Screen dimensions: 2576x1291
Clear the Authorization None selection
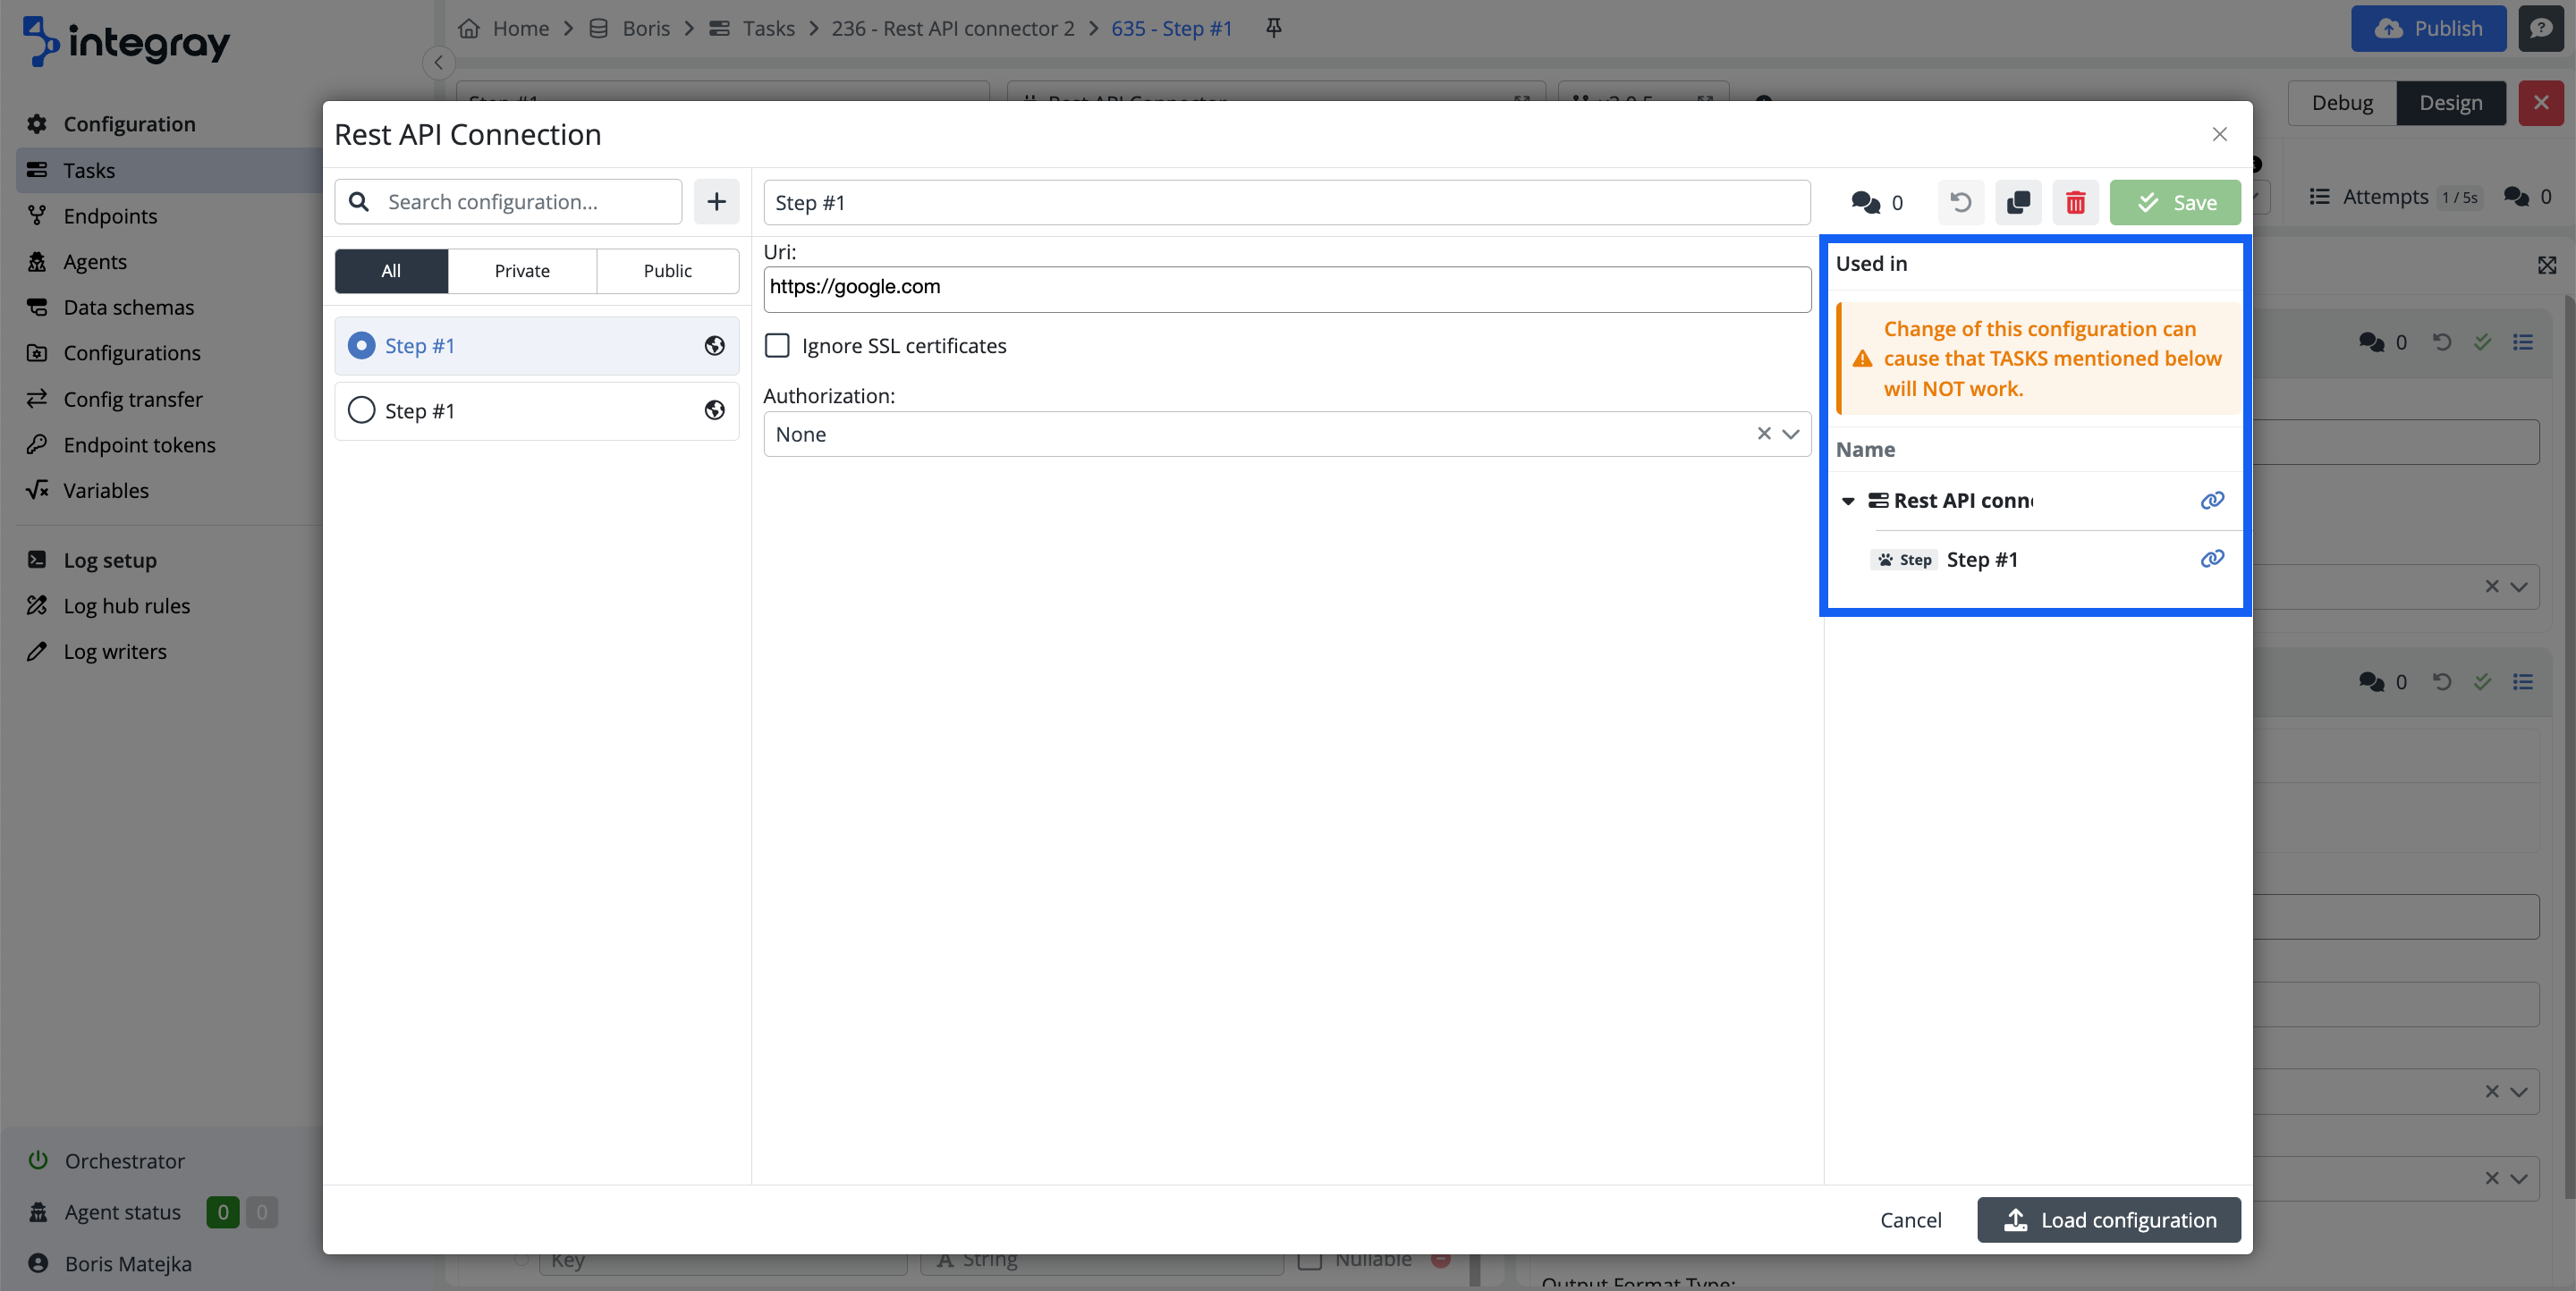1764,434
